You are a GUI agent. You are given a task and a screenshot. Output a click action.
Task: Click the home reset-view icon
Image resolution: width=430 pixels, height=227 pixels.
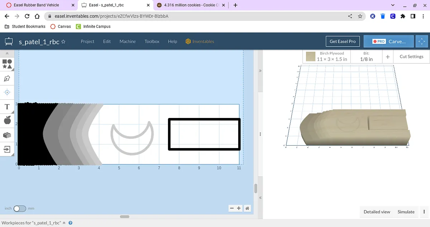[247, 208]
